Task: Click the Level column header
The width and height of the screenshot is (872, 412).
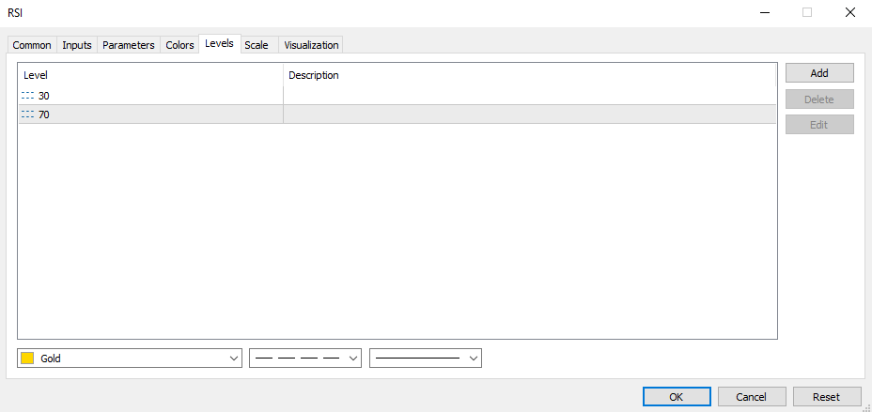Action: 150,75
